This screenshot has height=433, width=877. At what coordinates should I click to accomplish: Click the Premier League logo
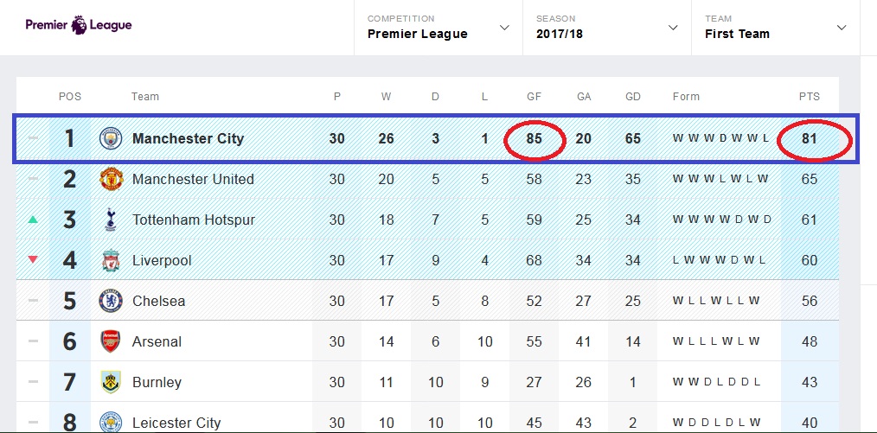(x=79, y=25)
